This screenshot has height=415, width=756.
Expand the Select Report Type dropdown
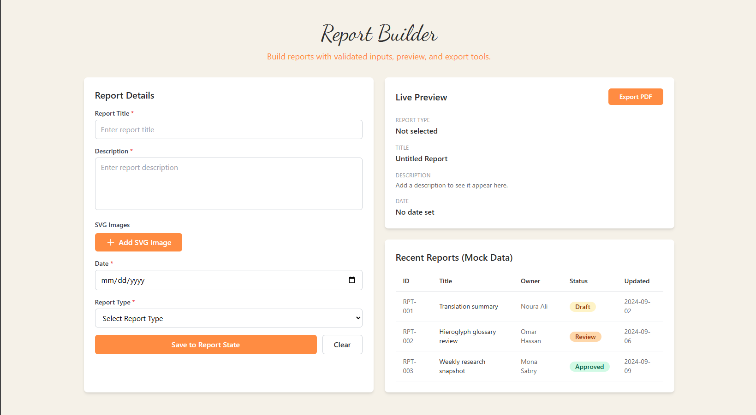228,318
